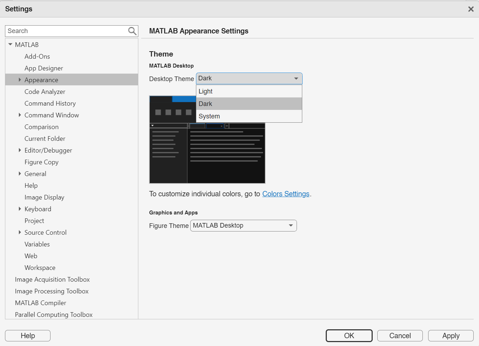The image size is (479, 346).
Task: Click the search magnifier icon
Action: click(x=132, y=31)
